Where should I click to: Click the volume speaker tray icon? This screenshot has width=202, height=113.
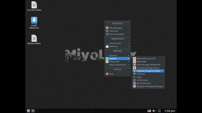coord(154,111)
